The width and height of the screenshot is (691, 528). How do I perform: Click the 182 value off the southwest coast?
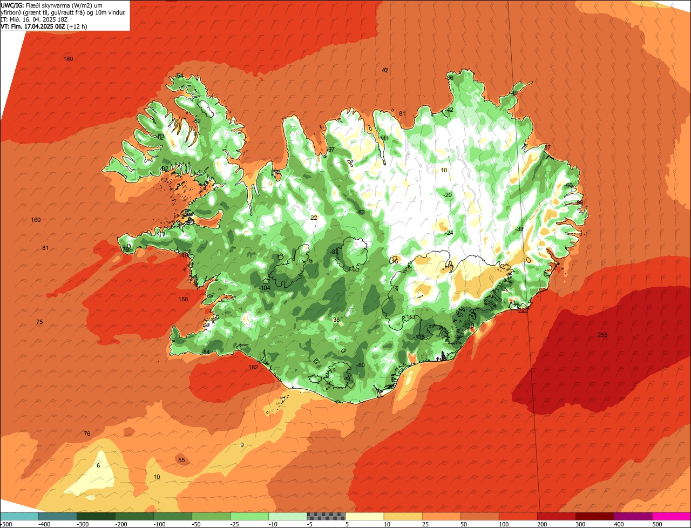click(x=253, y=367)
